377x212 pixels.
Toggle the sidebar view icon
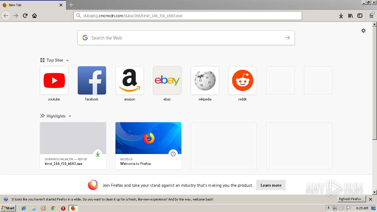click(x=360, y=16)
